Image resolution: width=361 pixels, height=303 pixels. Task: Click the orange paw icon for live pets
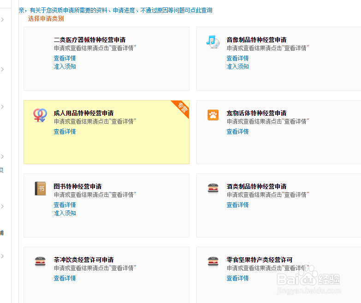[x=213, y=115]
